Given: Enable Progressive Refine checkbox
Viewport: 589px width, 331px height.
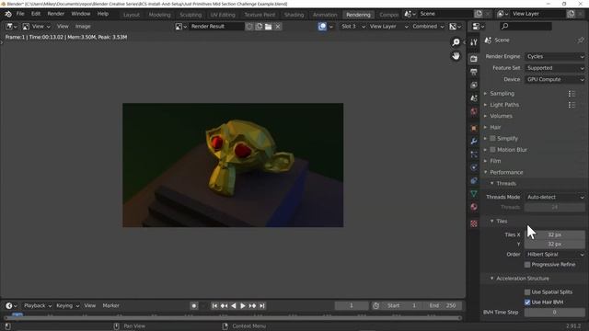Looking at the screenshot, I should pos(527,265).
